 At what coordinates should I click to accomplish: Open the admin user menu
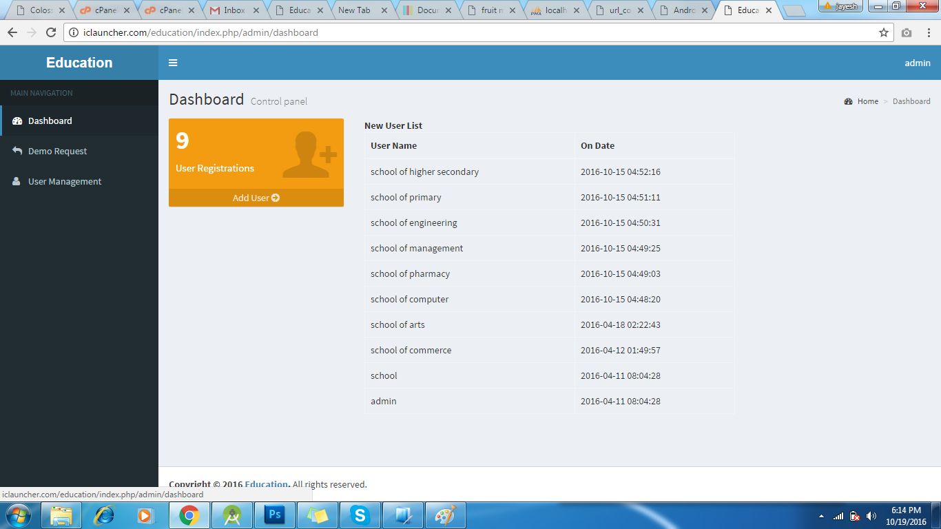[918, 63]
